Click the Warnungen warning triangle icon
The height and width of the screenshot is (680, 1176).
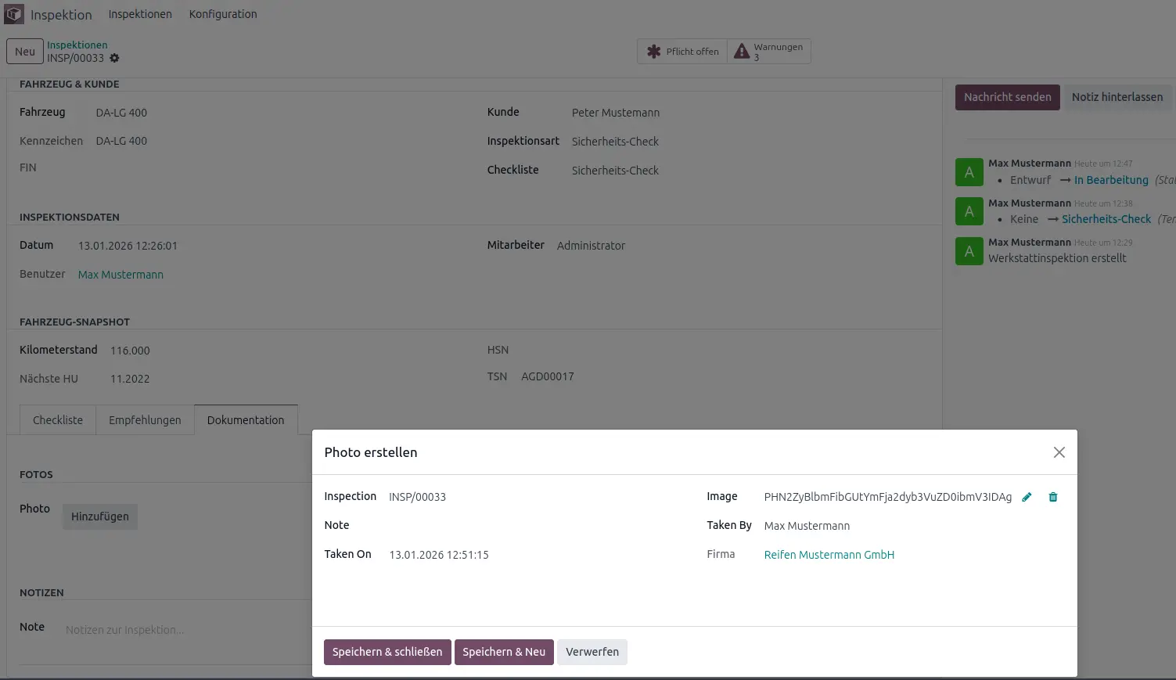point(741,52)
